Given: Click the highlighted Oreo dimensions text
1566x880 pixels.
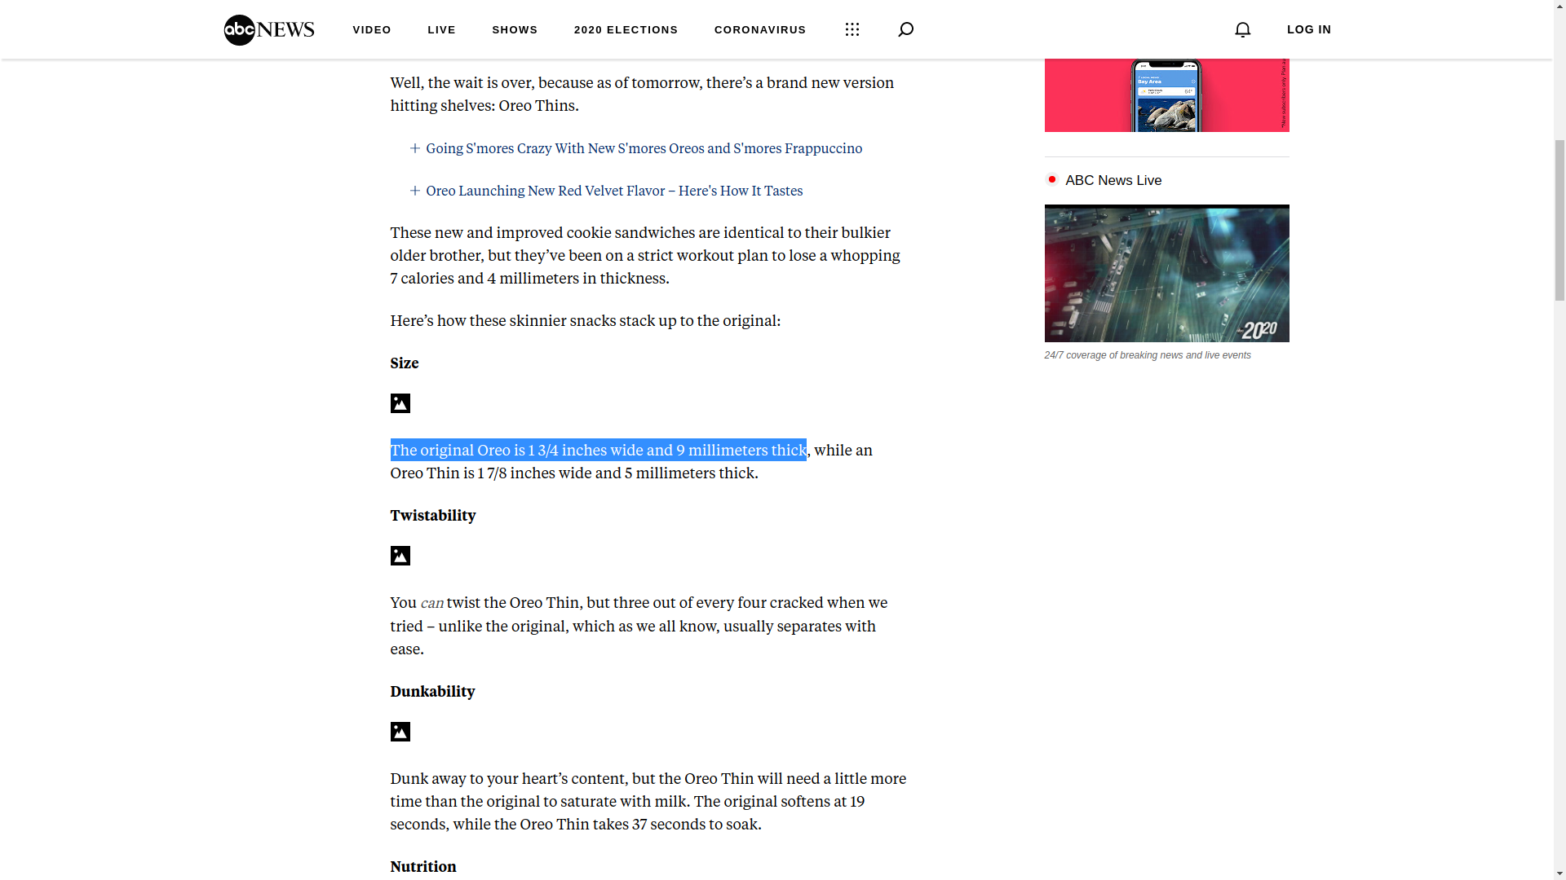Looking at the screenshot, I should coord(598,450).
